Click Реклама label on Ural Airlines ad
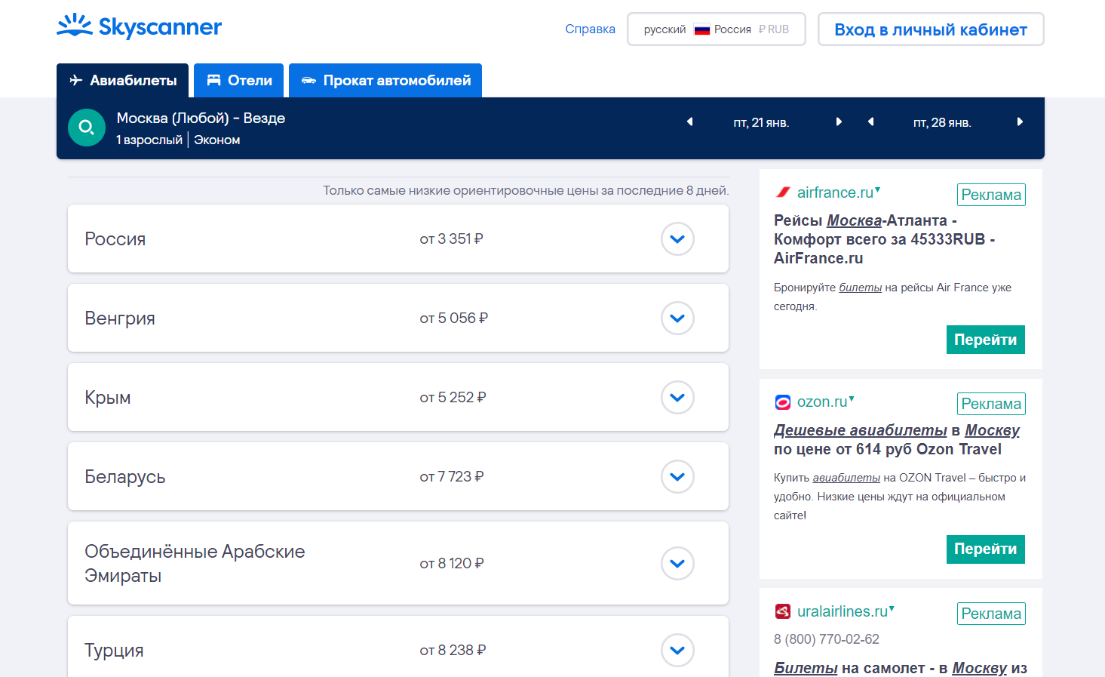1105x677 pixels. coord(991,614)
